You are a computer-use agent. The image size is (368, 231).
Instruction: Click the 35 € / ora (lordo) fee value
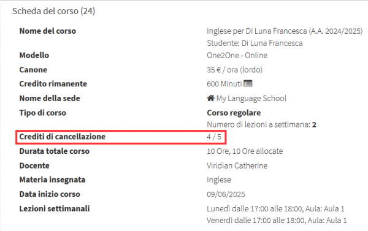(x=235, y=70)
